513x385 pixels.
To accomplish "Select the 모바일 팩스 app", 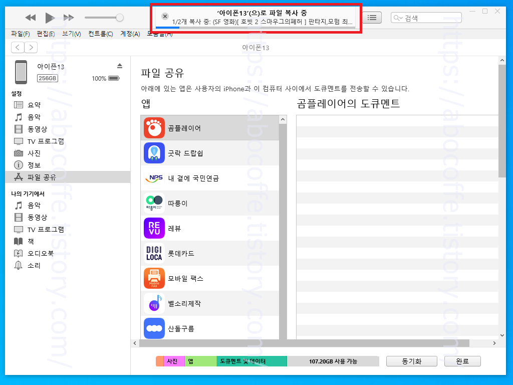I will (x=210, y=278).
